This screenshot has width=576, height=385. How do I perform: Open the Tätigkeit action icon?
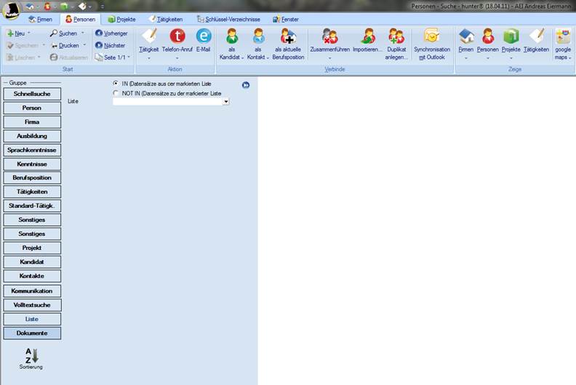pos(150,36)
